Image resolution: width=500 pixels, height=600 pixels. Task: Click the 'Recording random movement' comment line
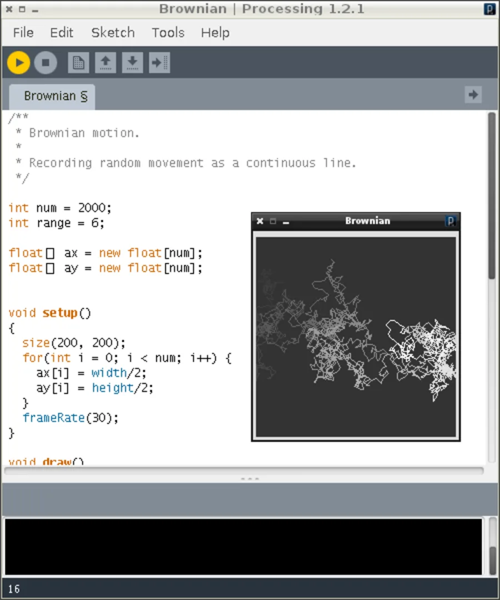[186, 163]
